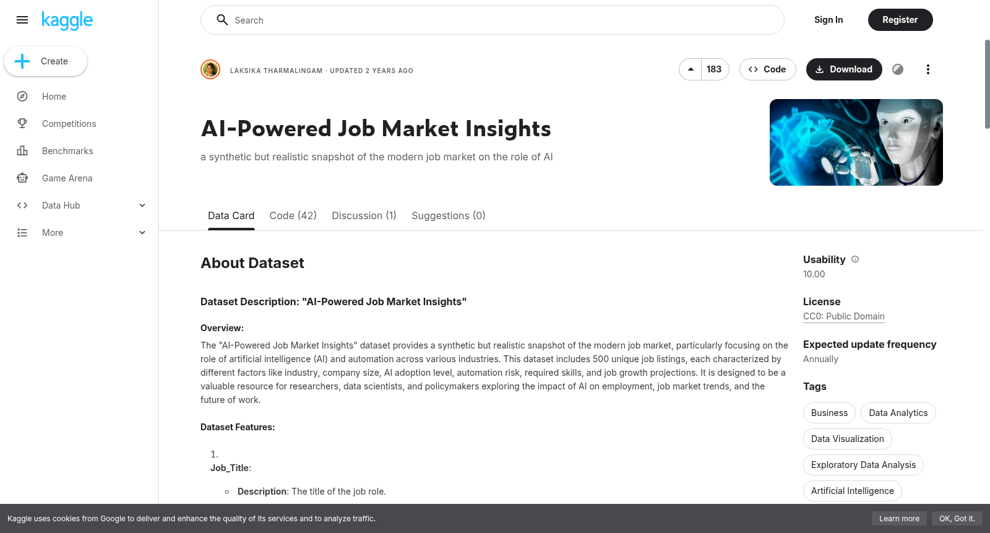
Task: Open the CC0: Public Domain license link
Action: (x=844, y=316)
